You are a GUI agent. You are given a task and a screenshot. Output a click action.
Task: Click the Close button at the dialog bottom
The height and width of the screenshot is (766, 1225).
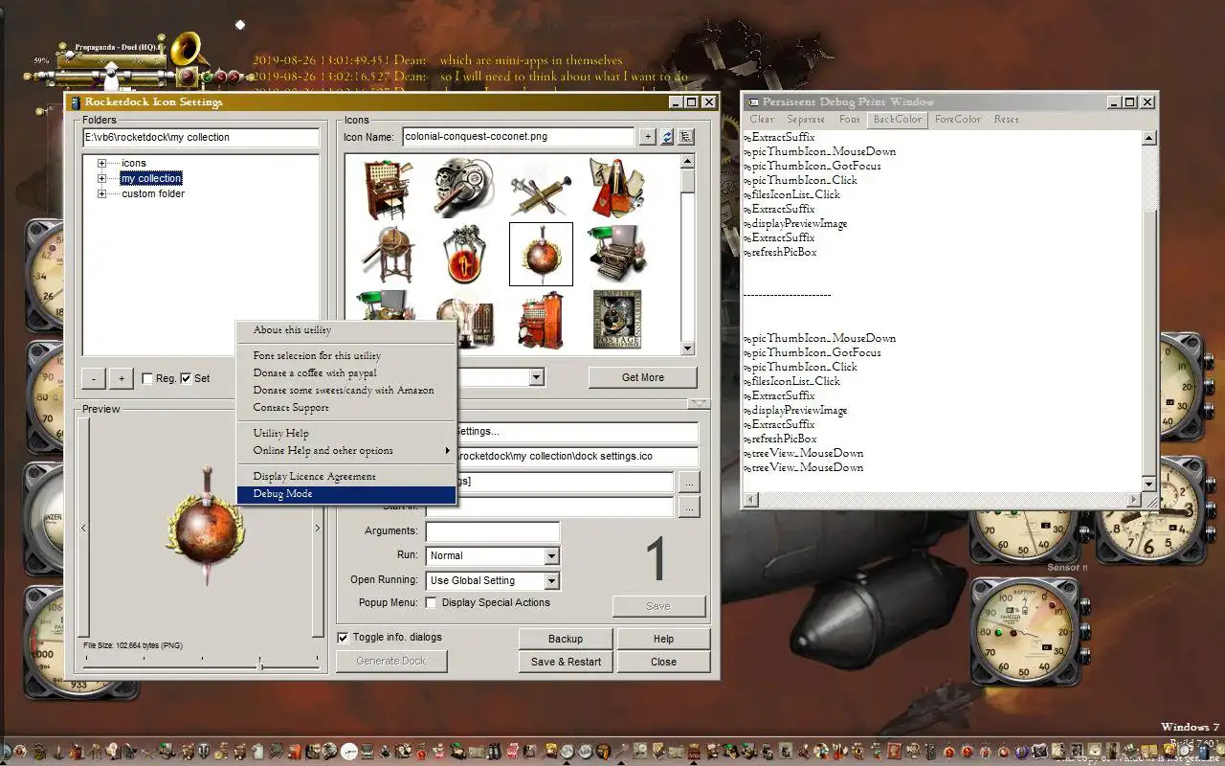663,662
